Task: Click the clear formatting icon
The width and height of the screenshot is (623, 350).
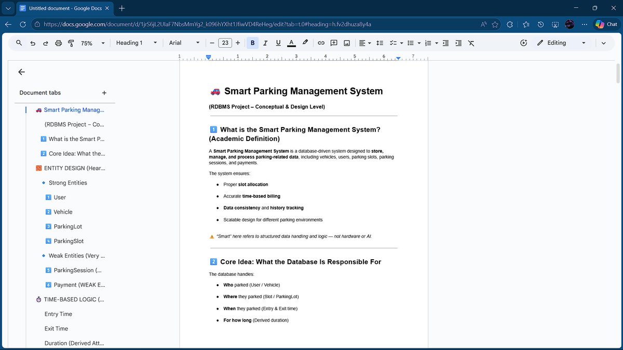Action: [x=471, y=43]
